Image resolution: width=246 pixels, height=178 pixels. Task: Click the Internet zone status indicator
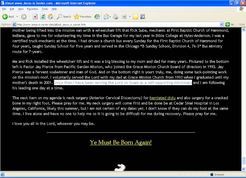pyautogui.click(x=217, y=175)
